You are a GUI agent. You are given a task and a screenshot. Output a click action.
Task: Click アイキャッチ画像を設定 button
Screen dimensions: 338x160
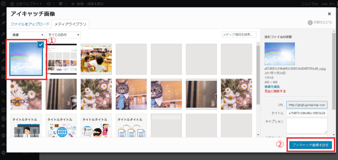(311, 145)
